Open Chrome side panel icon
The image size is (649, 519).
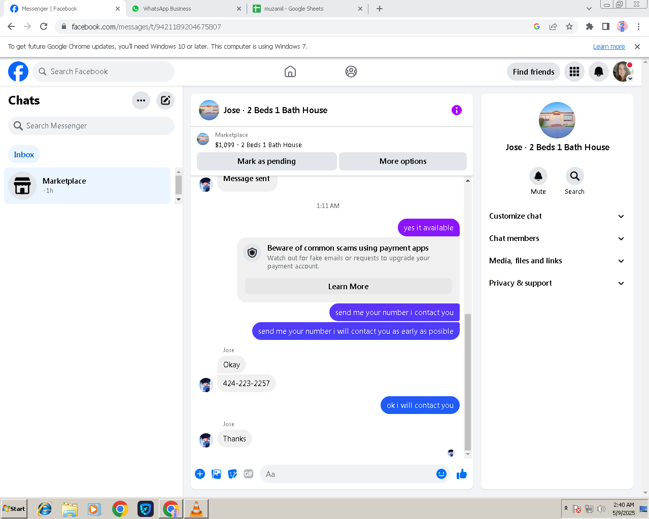(605, 26)
